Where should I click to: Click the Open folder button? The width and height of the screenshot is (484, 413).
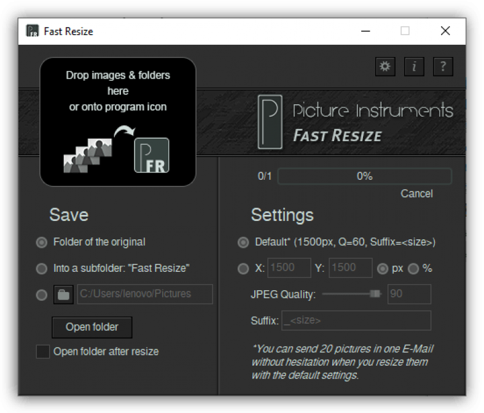tap(92, 327)
